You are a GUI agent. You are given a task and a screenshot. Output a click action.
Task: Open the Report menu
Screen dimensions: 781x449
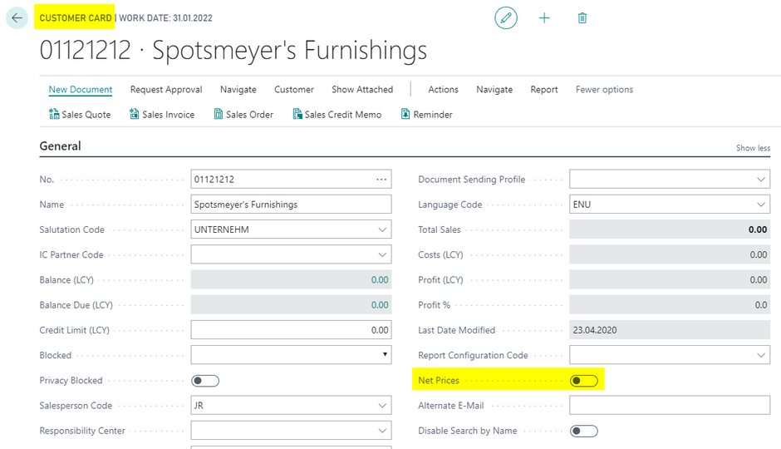544,90
